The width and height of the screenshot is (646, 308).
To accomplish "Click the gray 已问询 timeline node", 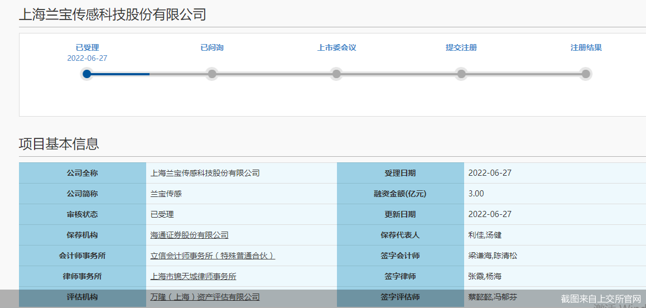I will [211, 74].
